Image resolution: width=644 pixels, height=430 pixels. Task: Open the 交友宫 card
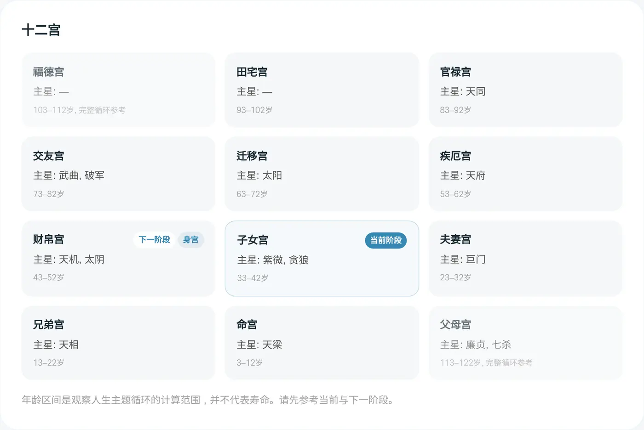coord(118,174)
